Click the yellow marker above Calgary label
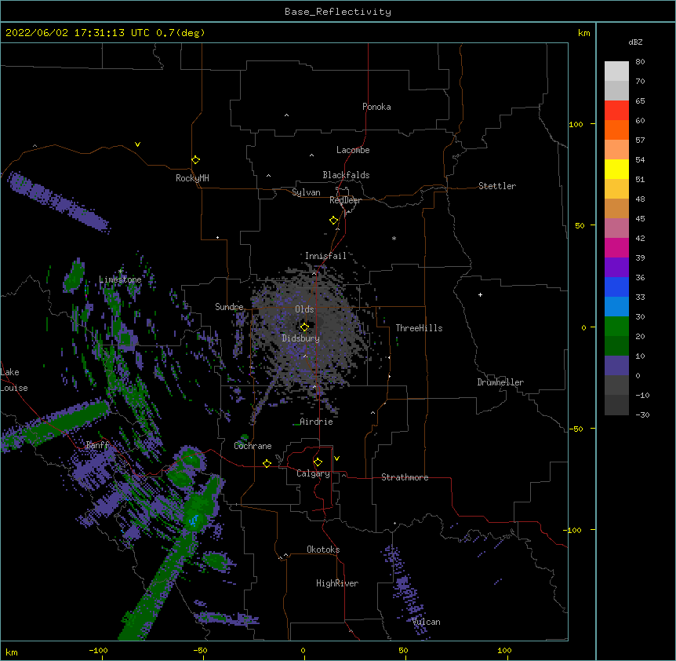Viewport: 676px width, 661px height. click(318, 462)
